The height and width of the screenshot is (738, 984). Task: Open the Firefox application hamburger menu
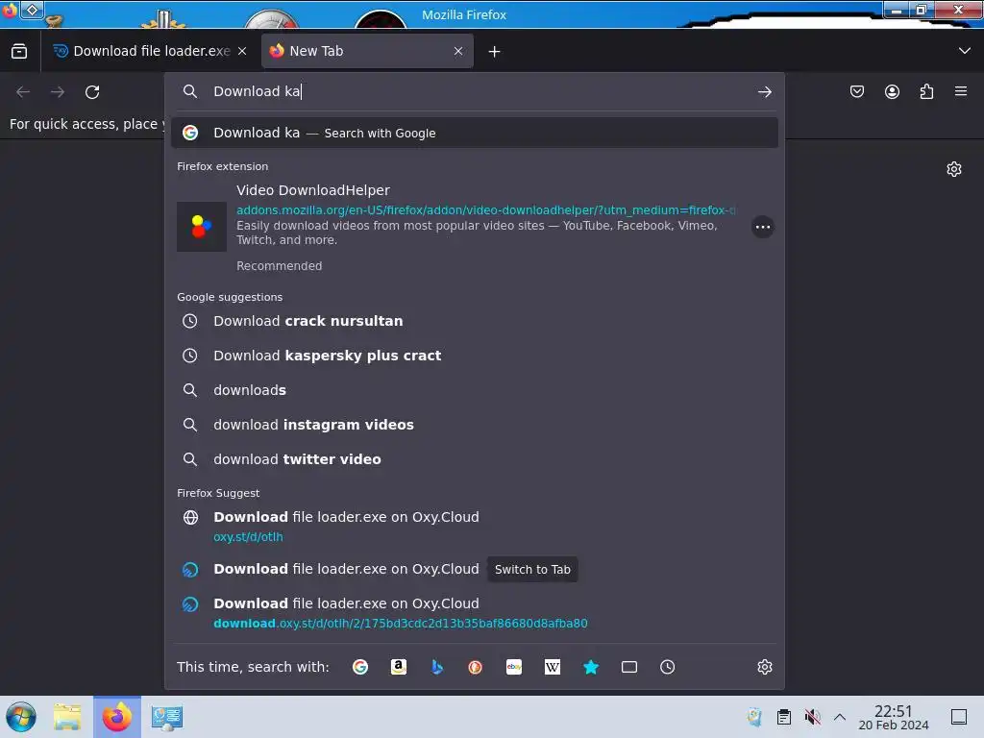click(961, 91)
